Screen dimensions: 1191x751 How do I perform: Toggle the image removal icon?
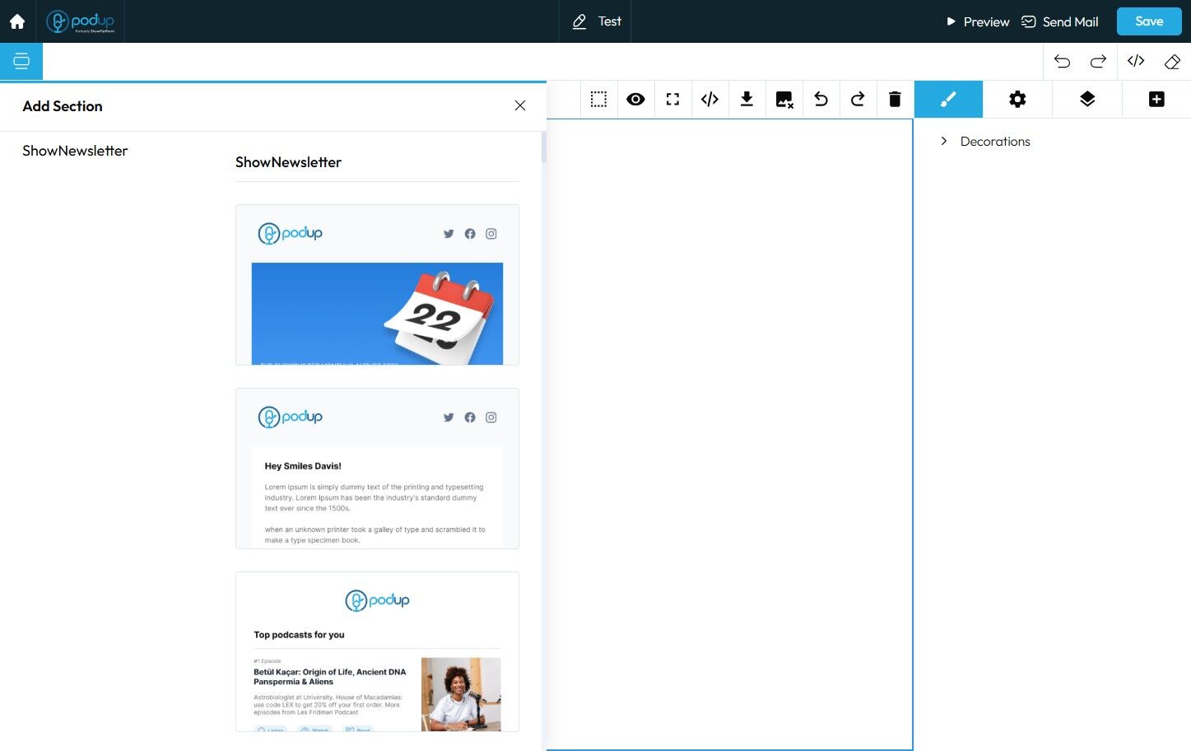784,100
